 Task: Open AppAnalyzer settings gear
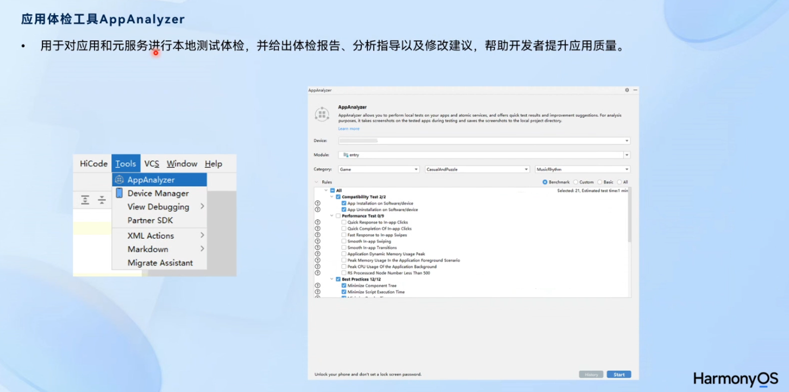pyautogui.click(x=627, y=90)
